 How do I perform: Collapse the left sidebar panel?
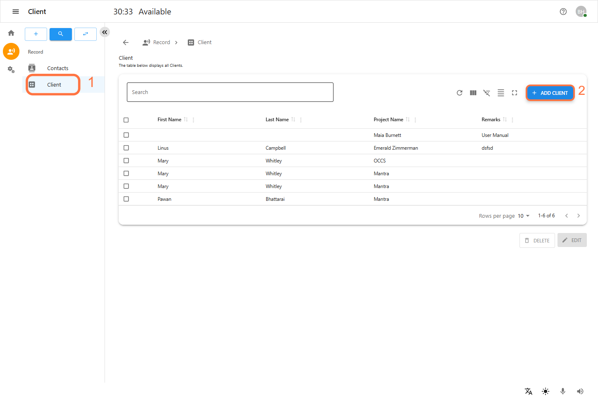[105, 32]
